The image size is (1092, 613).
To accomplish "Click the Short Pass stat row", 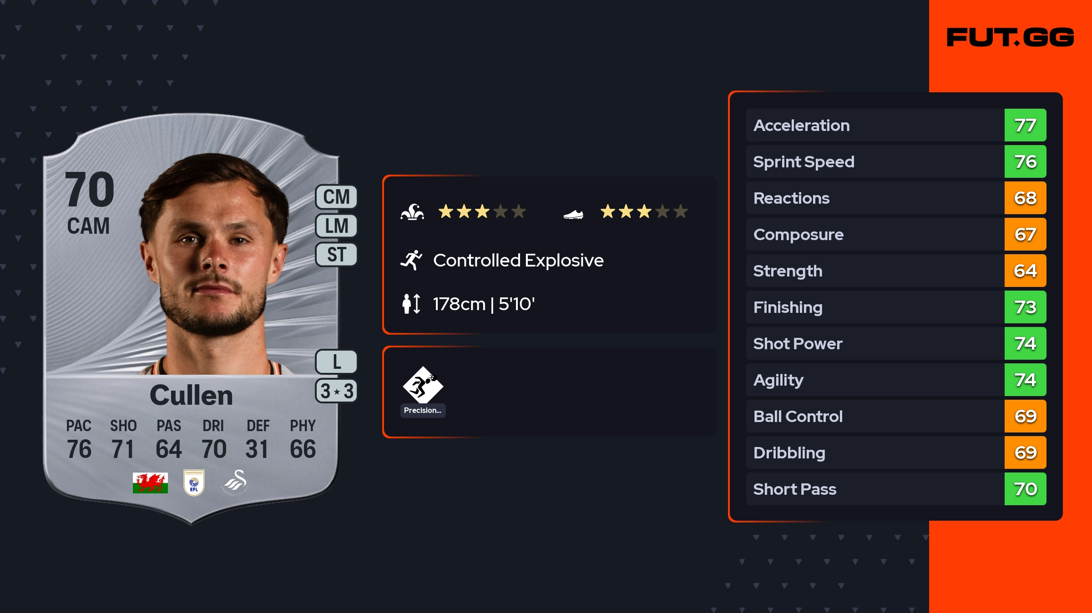I will 875,489.
